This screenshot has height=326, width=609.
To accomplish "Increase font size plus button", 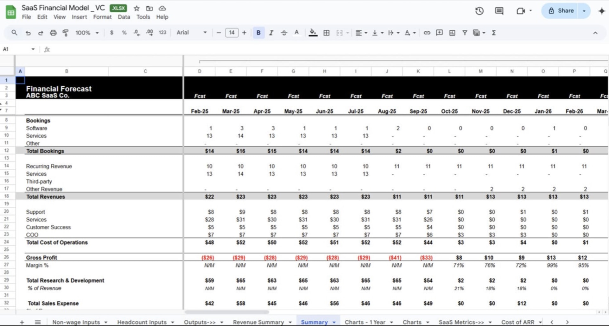I will pyautogui.click(x=244, y=33).
